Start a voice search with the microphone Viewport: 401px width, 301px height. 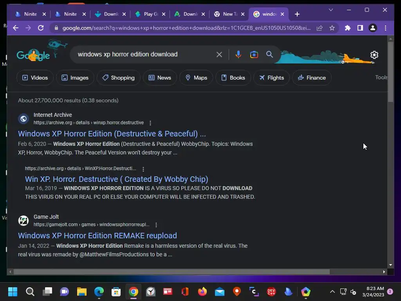coord(238,54)
